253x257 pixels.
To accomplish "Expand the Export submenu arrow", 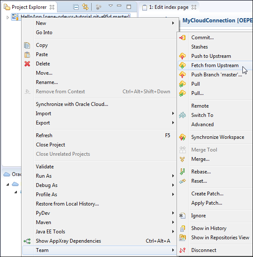I will click(173, 123).
